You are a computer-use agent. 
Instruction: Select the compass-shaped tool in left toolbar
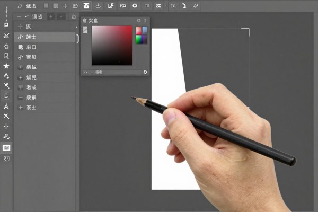[x=6, y=106]
